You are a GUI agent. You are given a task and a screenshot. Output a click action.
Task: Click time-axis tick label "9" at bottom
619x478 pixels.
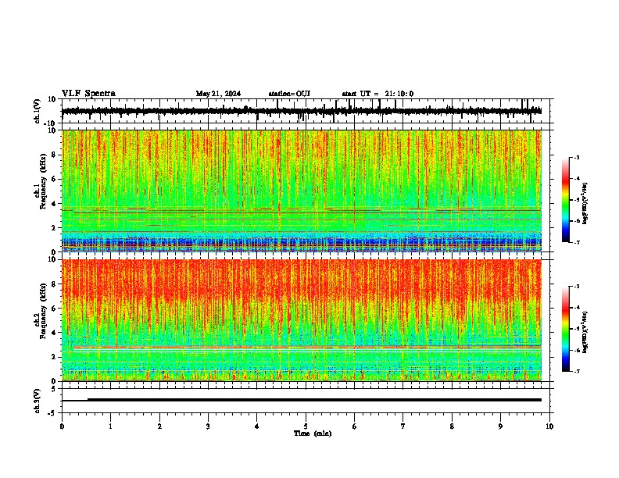pyautogui.click(x=500, y=426)
